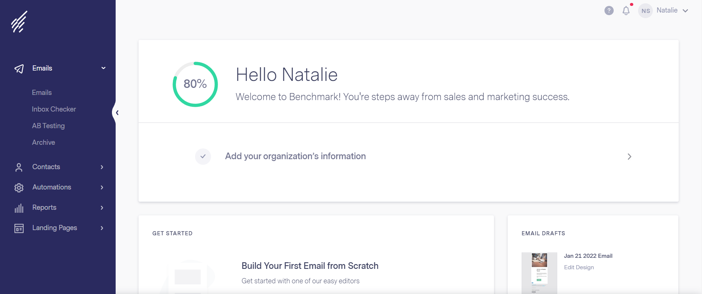Open notifications bell icon
Viewport: 702px width, 294px height.
[626, 11]
